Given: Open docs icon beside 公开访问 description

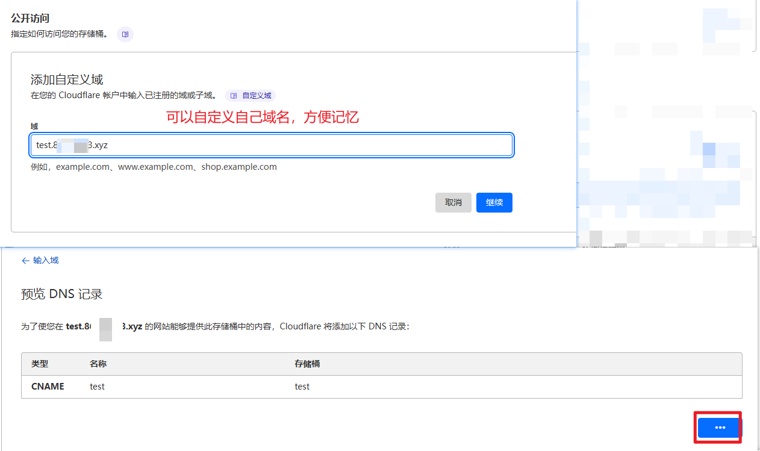Looking at the screenshot, I should click(x=125, y=34).
